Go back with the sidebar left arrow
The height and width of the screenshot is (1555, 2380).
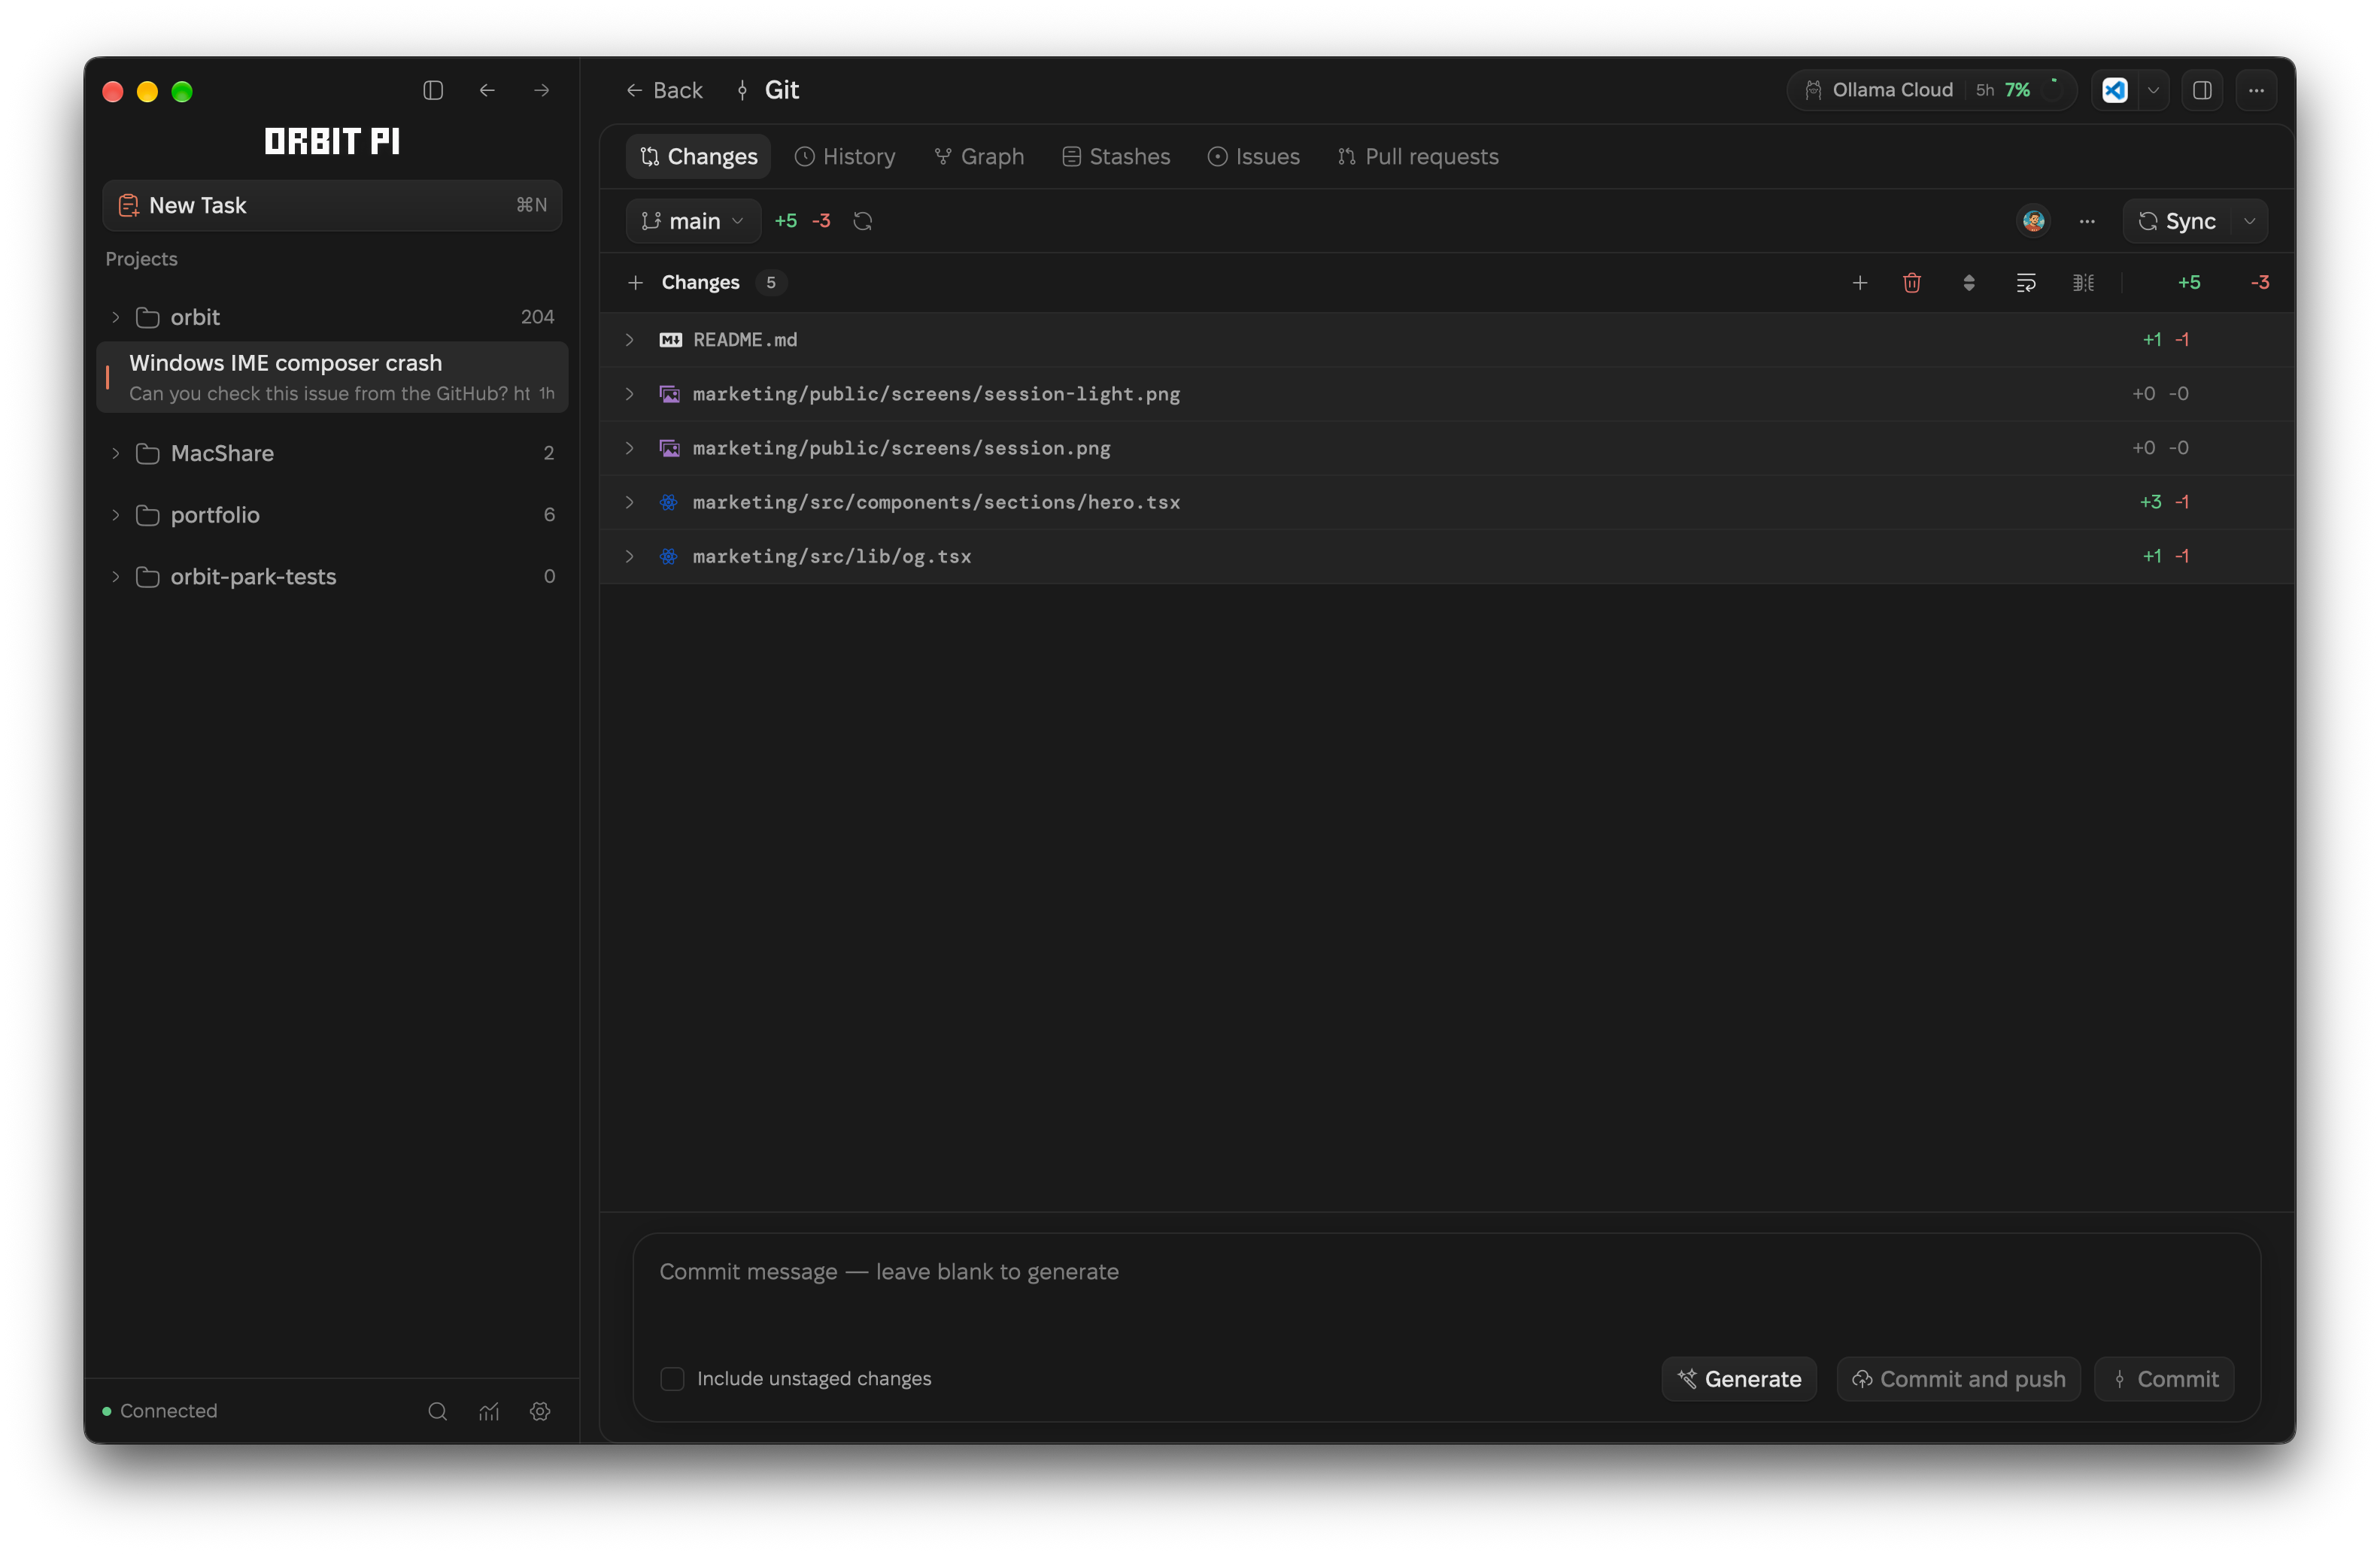[x=487, y=90]
